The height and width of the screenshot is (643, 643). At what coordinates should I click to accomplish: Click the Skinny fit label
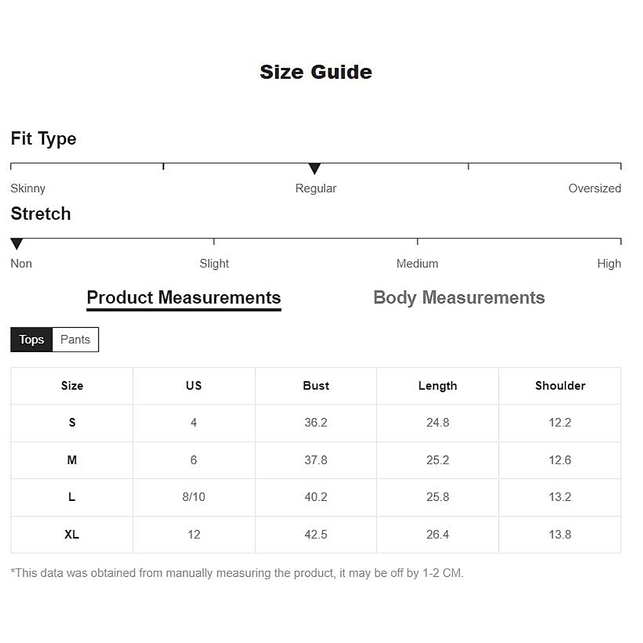tap(28, 189)
